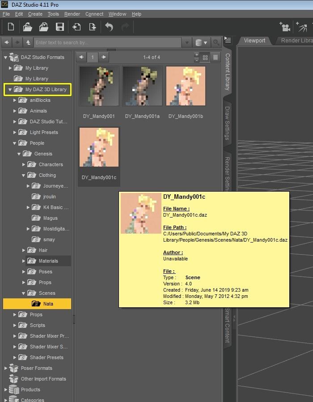This screenshot has width=313, height=402.
Task: Click the content library back arrow
Action: coord(7,42)
